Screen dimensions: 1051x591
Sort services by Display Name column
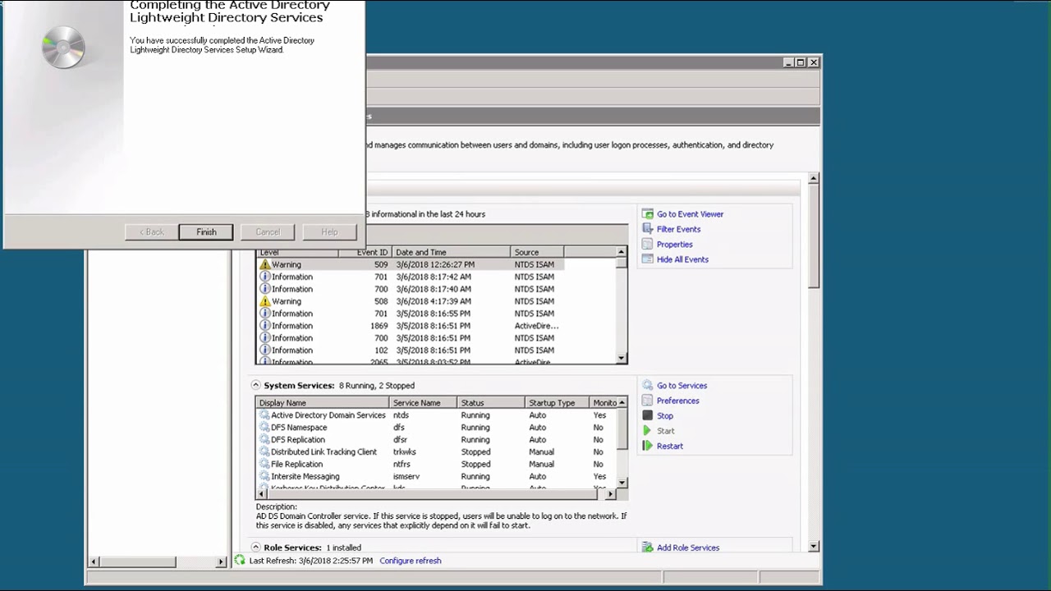click(323, 403)
